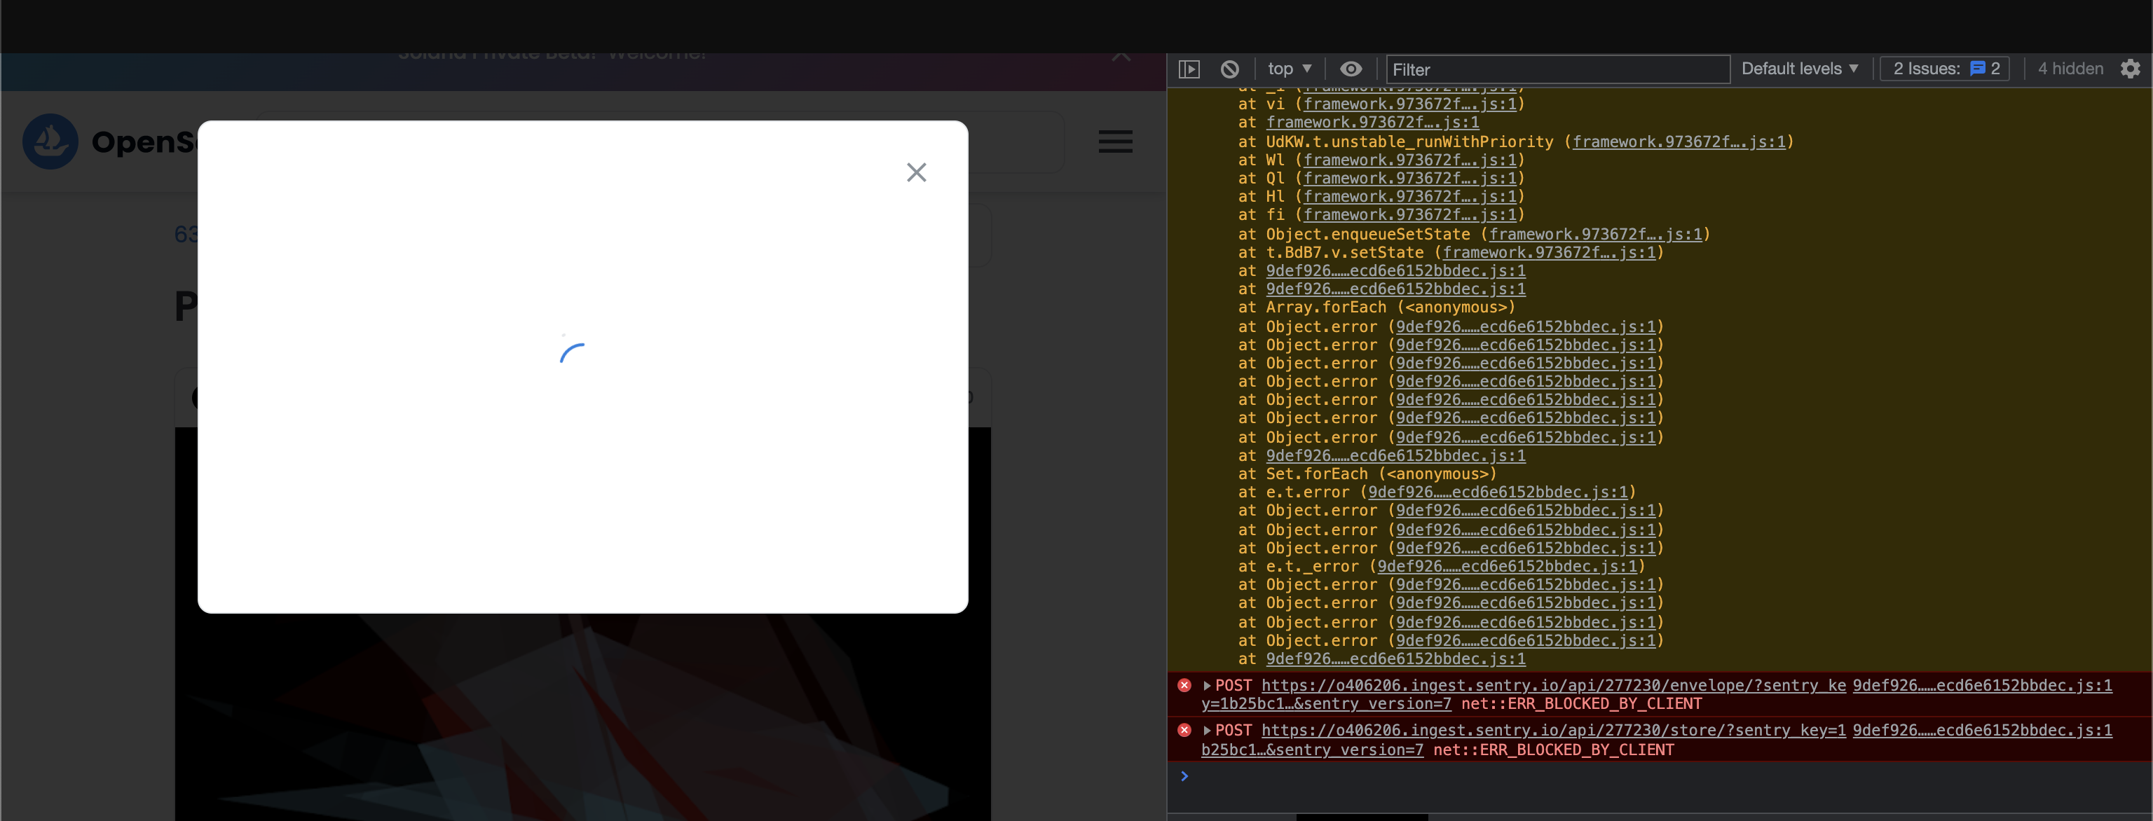The image size is (2153, 821).
Task: Toggle the DevTools sidebar panel
Action: click(x=1189, y=69)
